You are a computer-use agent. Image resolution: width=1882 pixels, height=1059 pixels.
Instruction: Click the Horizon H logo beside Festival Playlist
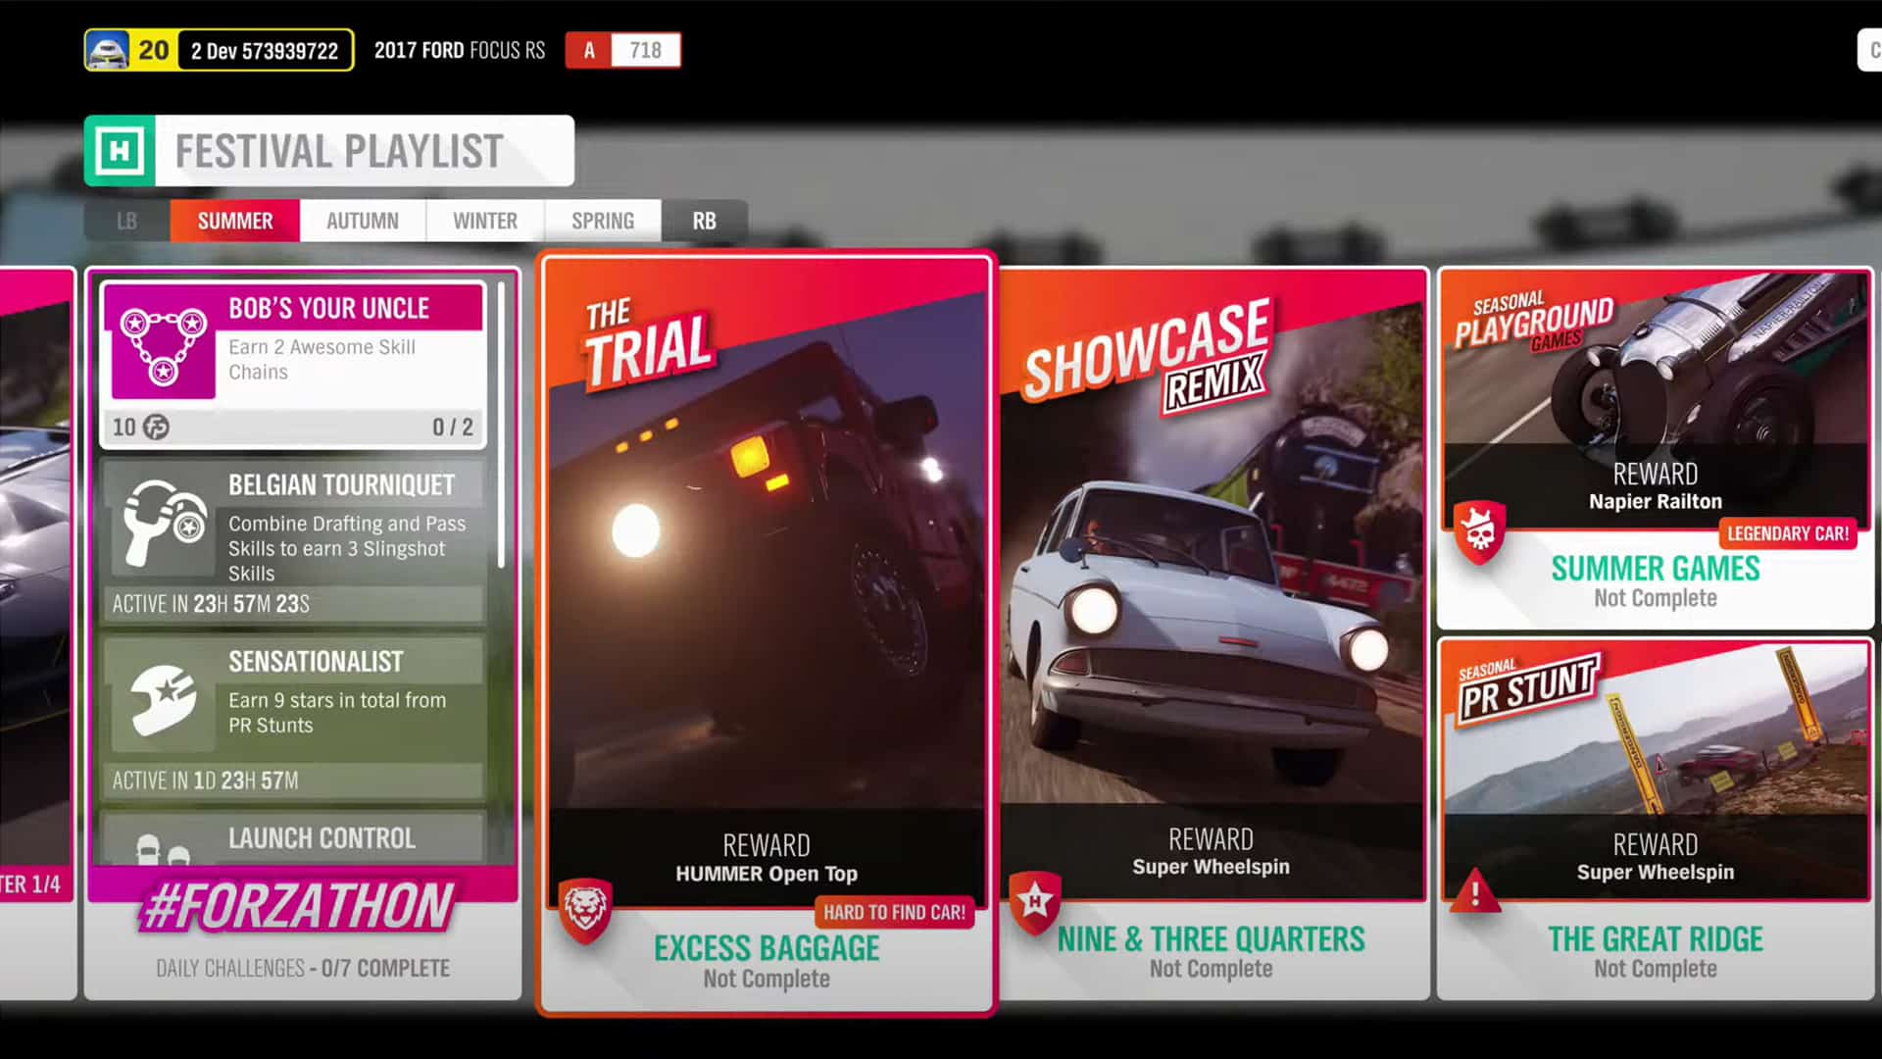120,151
